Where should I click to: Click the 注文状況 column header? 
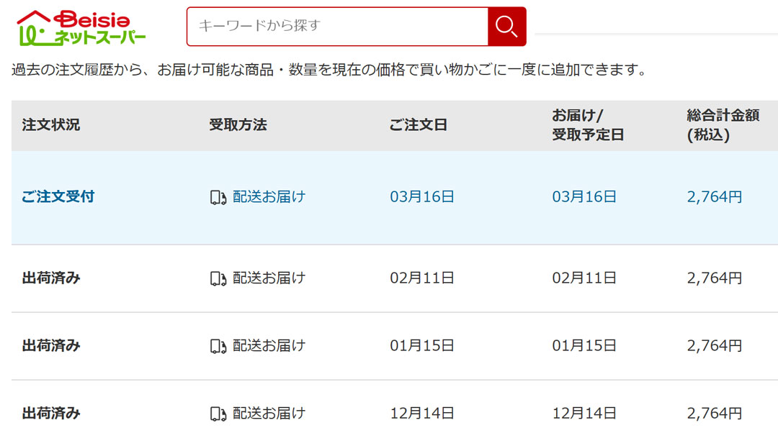(51, 125)
